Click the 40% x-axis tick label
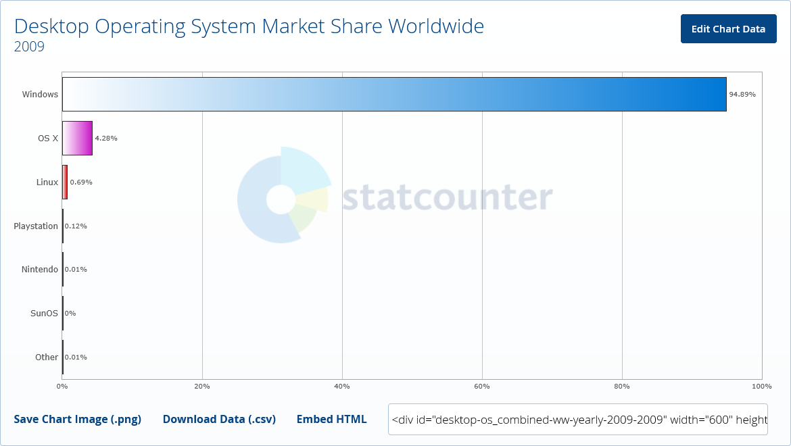 pos(341,386)
